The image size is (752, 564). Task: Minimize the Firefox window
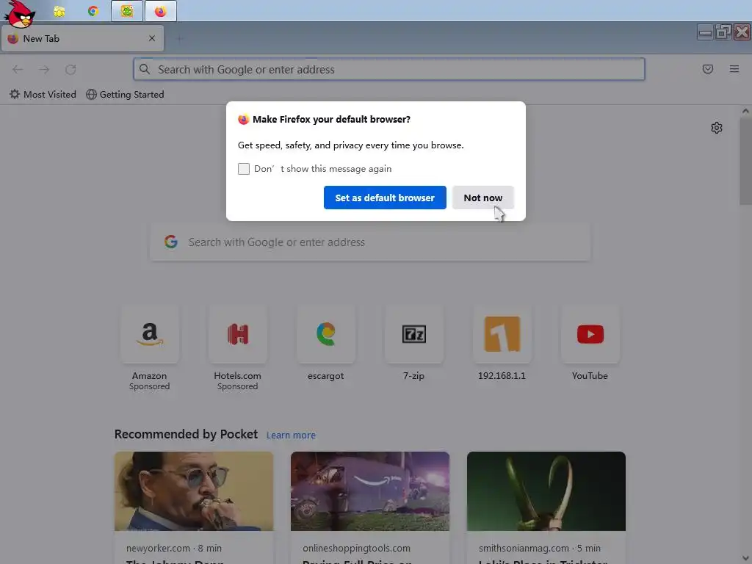(x=705, y=32)
